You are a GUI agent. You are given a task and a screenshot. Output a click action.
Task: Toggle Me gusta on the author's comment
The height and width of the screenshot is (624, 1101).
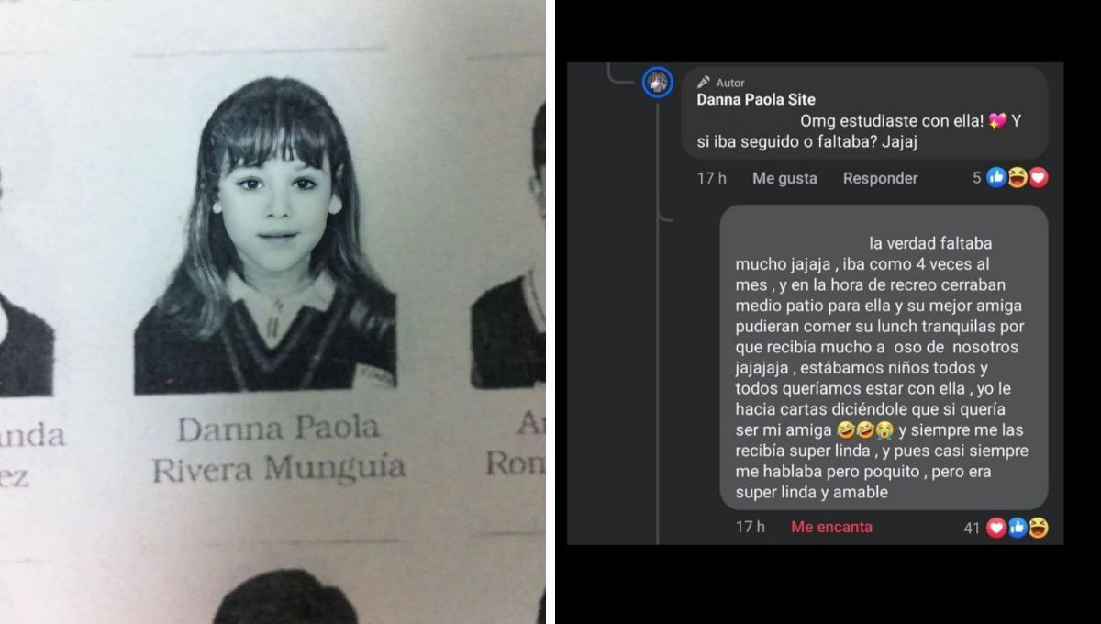[784, 178]
